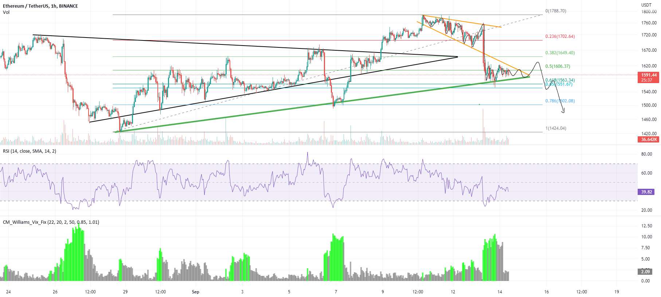Click the 10.00 Vix Fix axis label
The image size is (661, 297).
point(647,237)
